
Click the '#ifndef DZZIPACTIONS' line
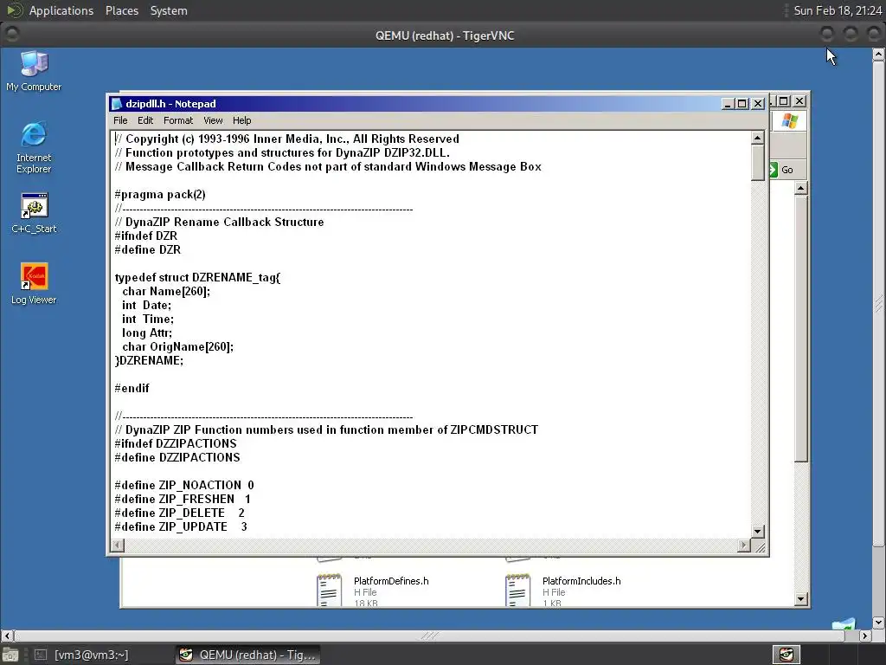[x=175, y=444]
